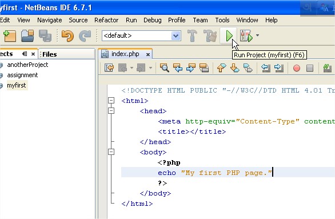Click the Comment toolbar icon
This screenshot has height=219, width=335.
[x=328, y=68]
